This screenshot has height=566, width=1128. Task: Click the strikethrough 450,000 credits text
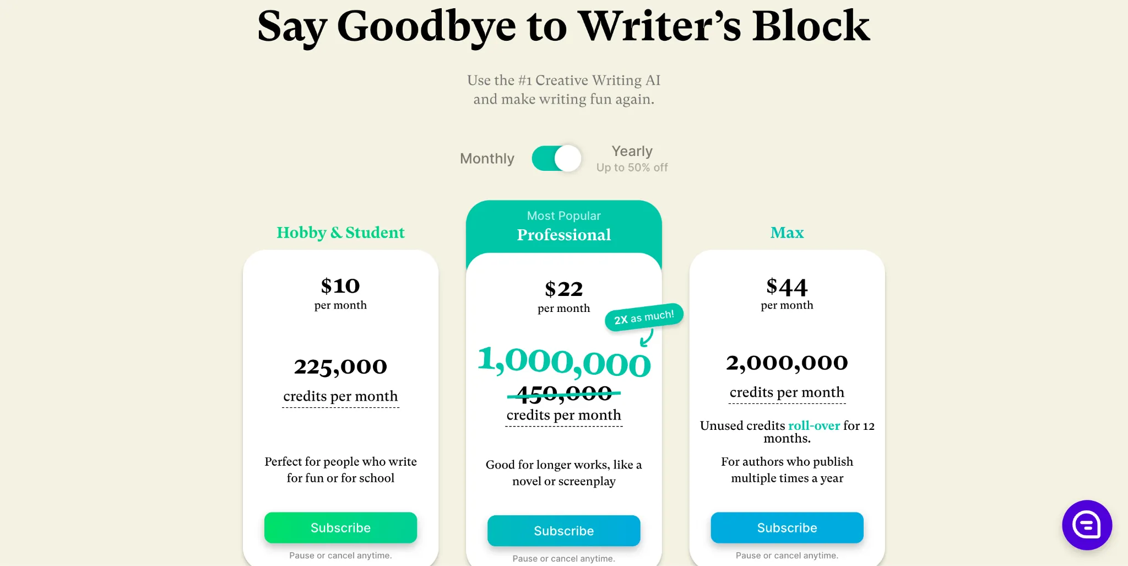click(x=563, y=393)
